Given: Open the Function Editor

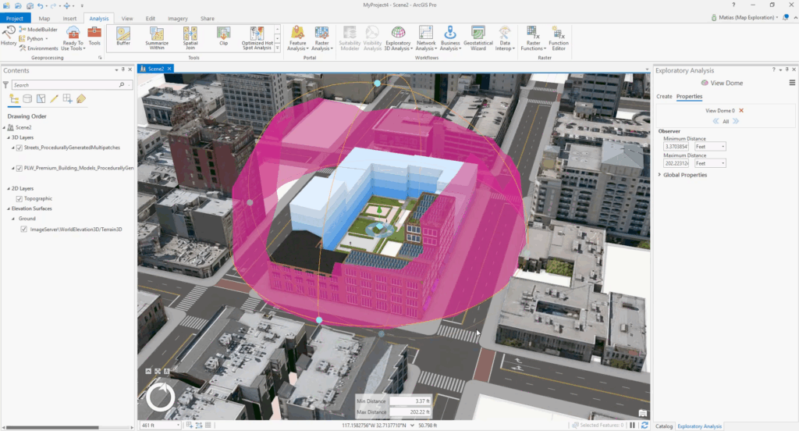Looking at the screenshot, I should click(559, 39).
